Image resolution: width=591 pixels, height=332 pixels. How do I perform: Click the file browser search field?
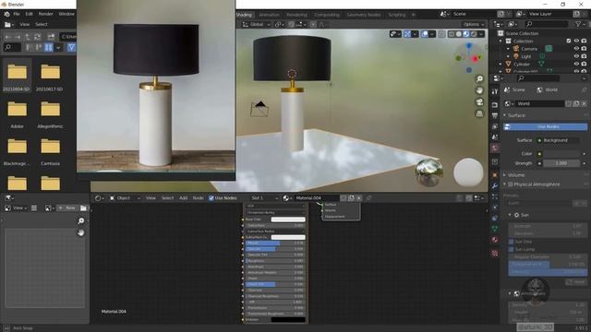click(x=12, y=47)
